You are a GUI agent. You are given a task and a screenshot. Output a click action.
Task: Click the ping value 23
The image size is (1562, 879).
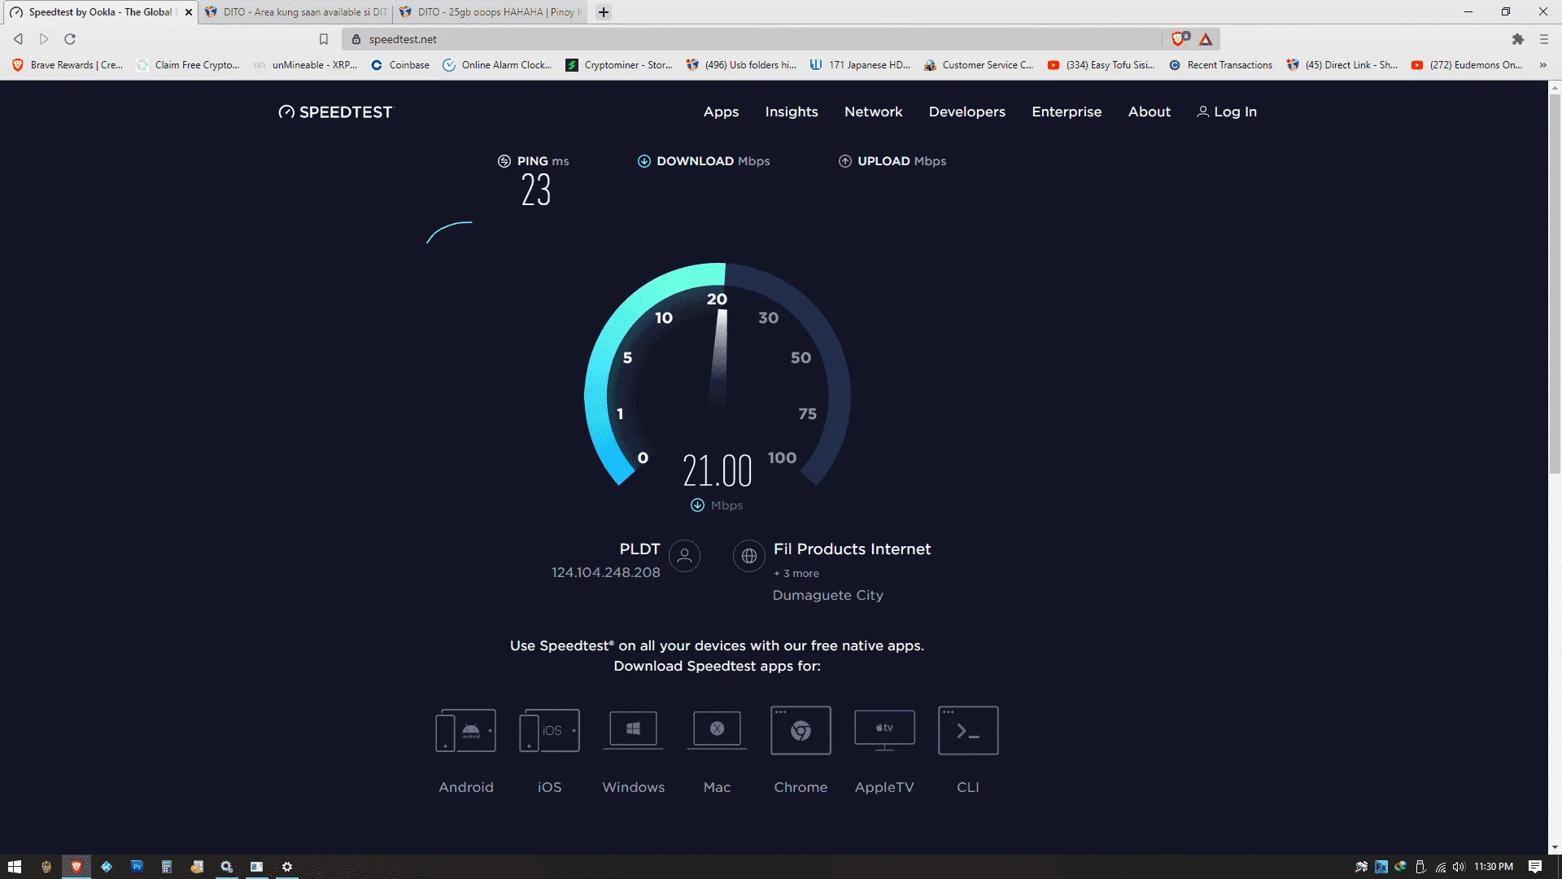coord(536,190)
